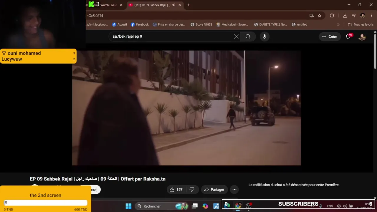
Task: Click the donation goal progress bar
Action: coord(46,203)
